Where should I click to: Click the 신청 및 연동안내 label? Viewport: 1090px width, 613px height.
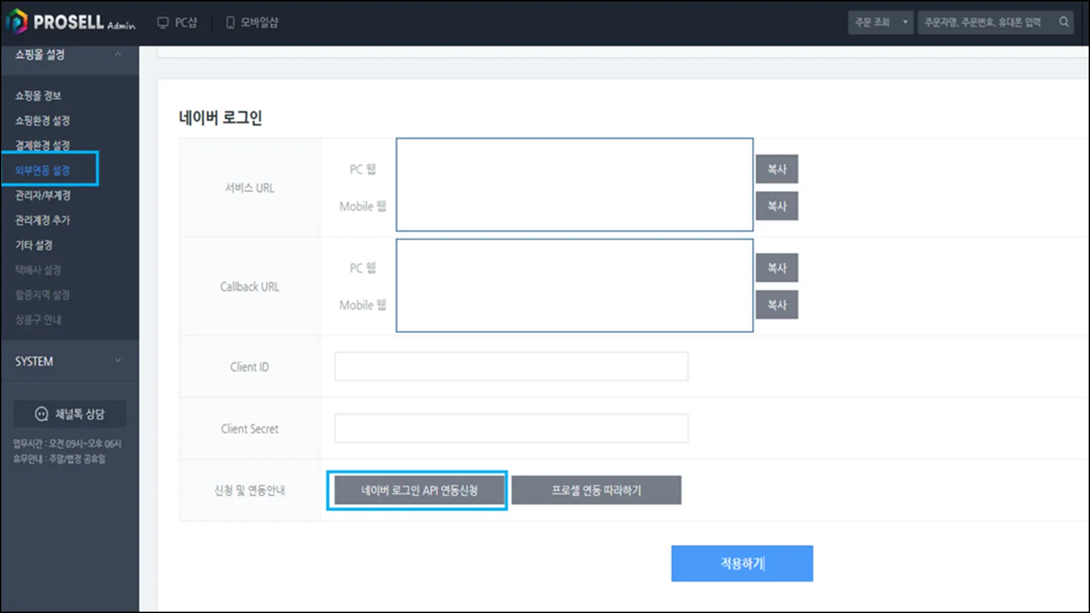(x=249, y=490)
